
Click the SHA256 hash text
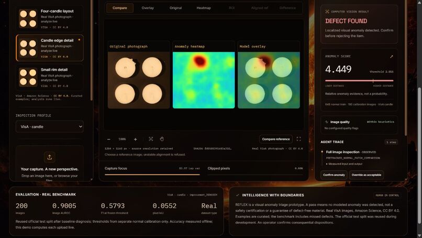coord(213,148)
